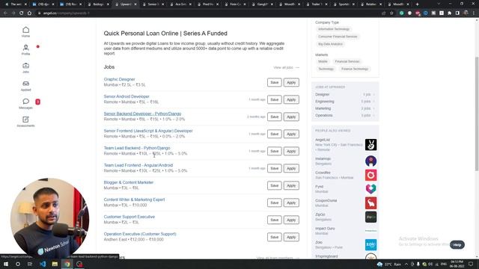Open Senior Frontend (JavaScript & Angular) Developer
The height and width of the screenshot is (269, 479).
[x=148, y=131]
